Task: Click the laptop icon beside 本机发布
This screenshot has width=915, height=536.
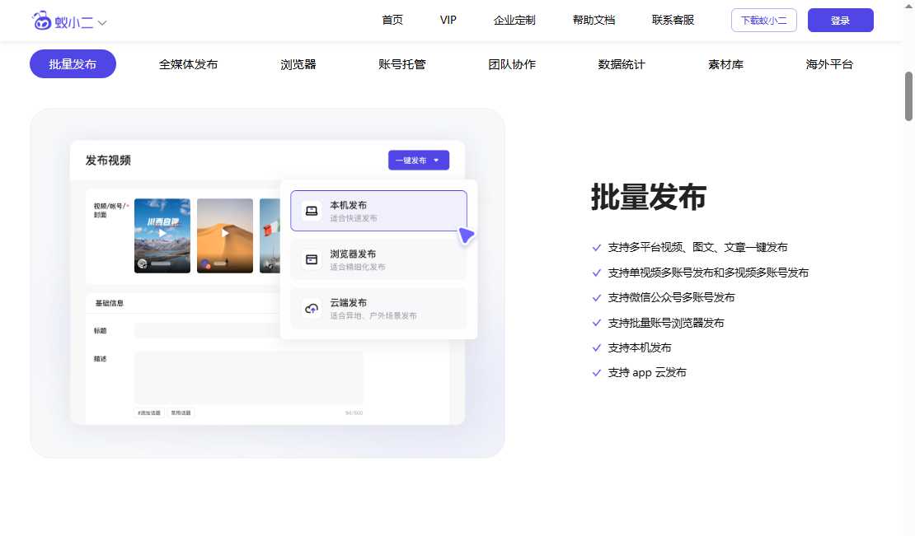Action: pos(311,210)
